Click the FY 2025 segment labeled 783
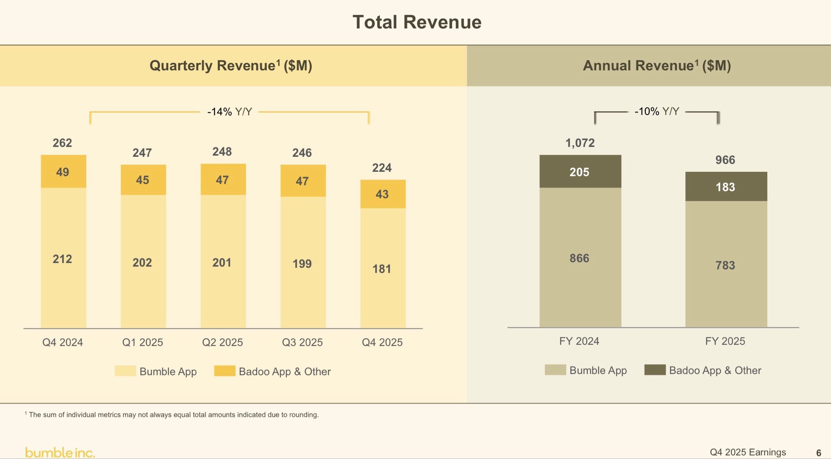Viewport: 831px width, 459px height. coord(726,265)
